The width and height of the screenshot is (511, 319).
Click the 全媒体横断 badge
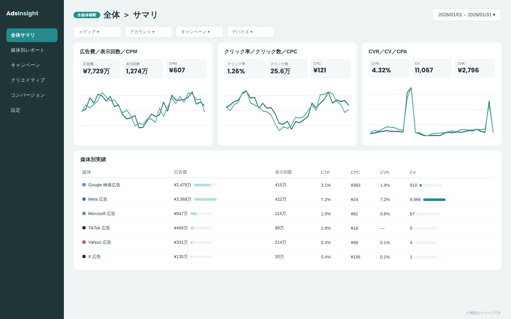pos(87,15)
